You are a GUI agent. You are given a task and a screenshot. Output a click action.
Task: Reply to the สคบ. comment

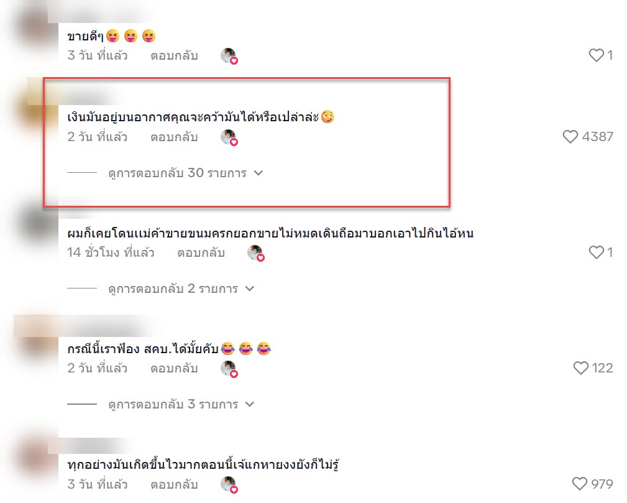click(174, 369)
